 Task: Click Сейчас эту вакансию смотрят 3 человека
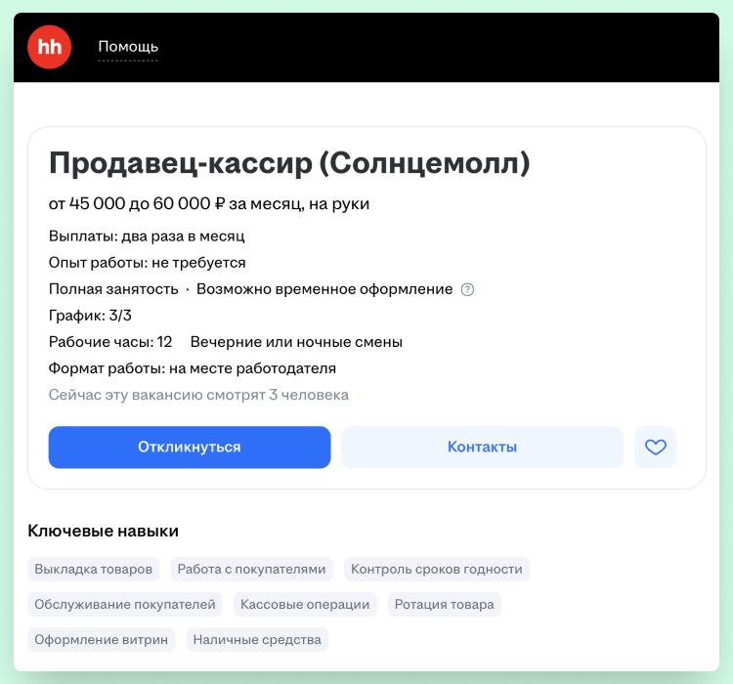pos(198,395)
